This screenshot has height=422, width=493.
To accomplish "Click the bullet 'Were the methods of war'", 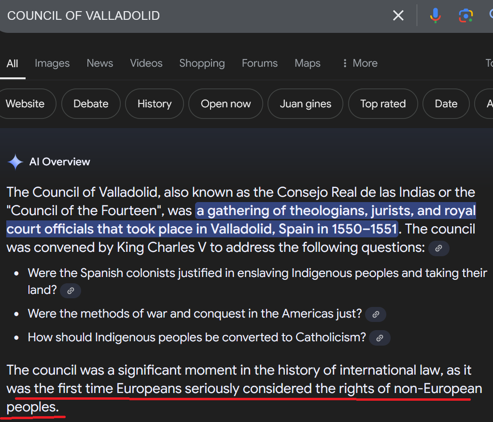I will point(195,314).
